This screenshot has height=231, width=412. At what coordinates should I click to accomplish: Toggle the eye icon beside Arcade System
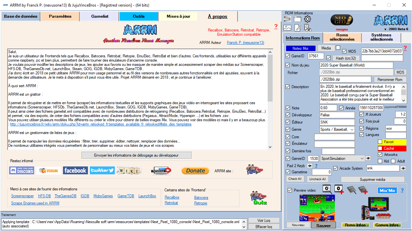tap(403, 168)
